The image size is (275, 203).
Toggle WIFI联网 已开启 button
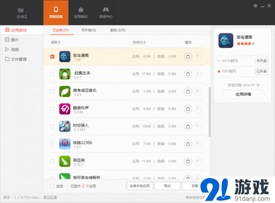261,71
